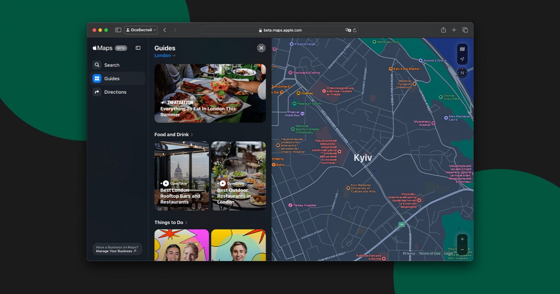Click the National Transport University label
The image size is (560, 294).
404,84
